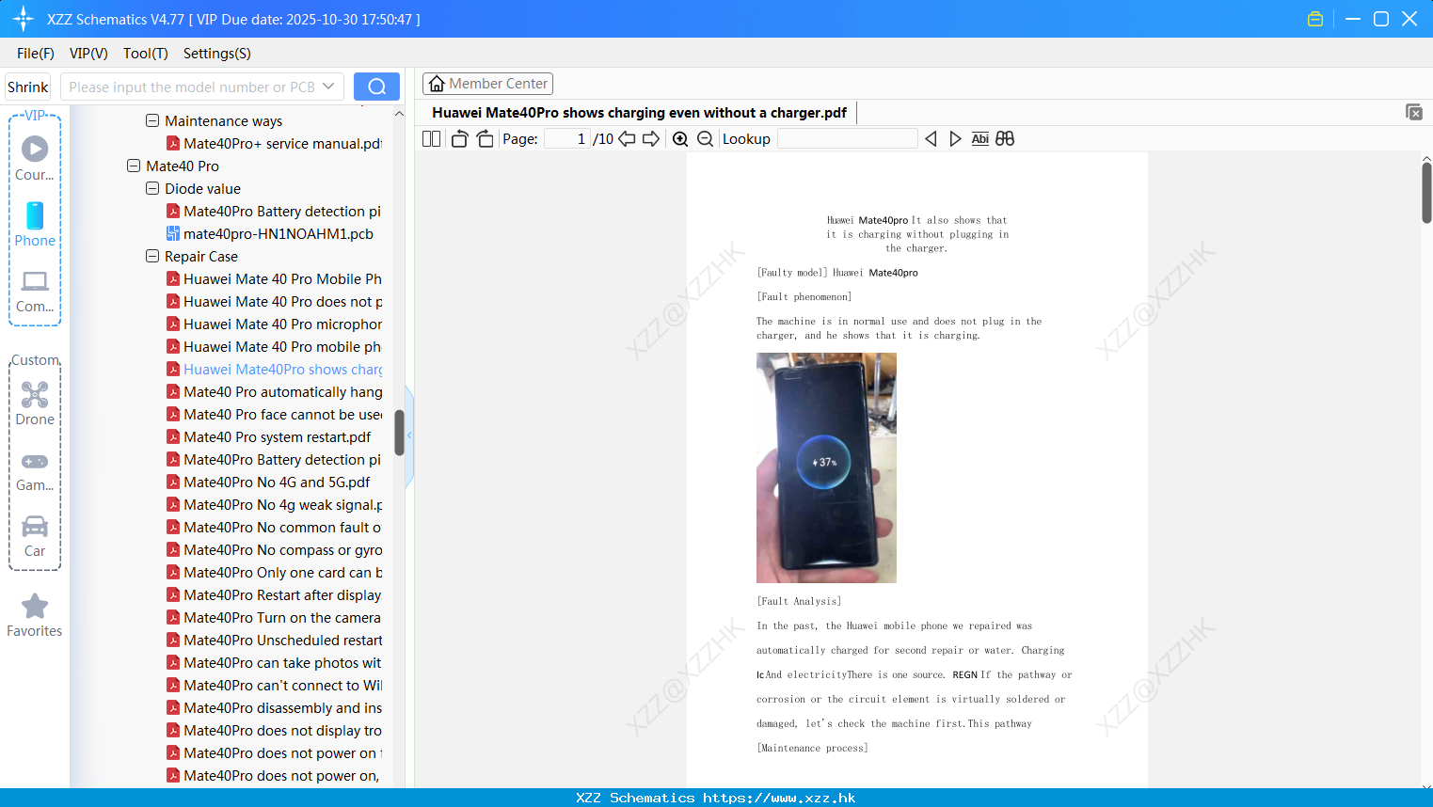Open Huawei Mate 40 Pro microphone case
Image resolution: width=1433 pixels, height=807 pixels.
coord(275,324)
